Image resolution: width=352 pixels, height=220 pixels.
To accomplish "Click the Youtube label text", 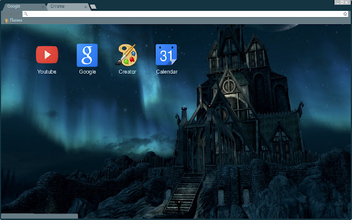I will 47,71.
